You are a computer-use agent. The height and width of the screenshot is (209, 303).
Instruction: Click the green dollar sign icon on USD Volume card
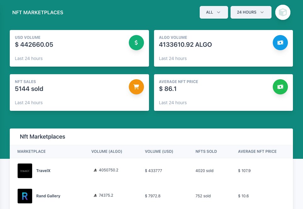click(136, 42)
